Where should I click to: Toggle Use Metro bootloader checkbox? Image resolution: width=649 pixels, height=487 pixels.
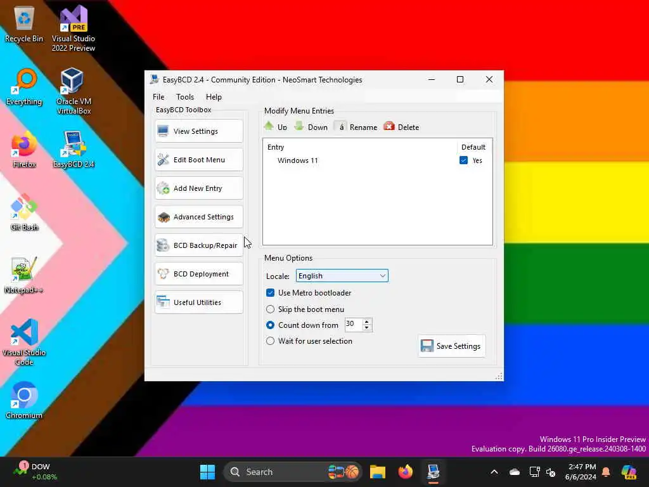click(270, 293)
